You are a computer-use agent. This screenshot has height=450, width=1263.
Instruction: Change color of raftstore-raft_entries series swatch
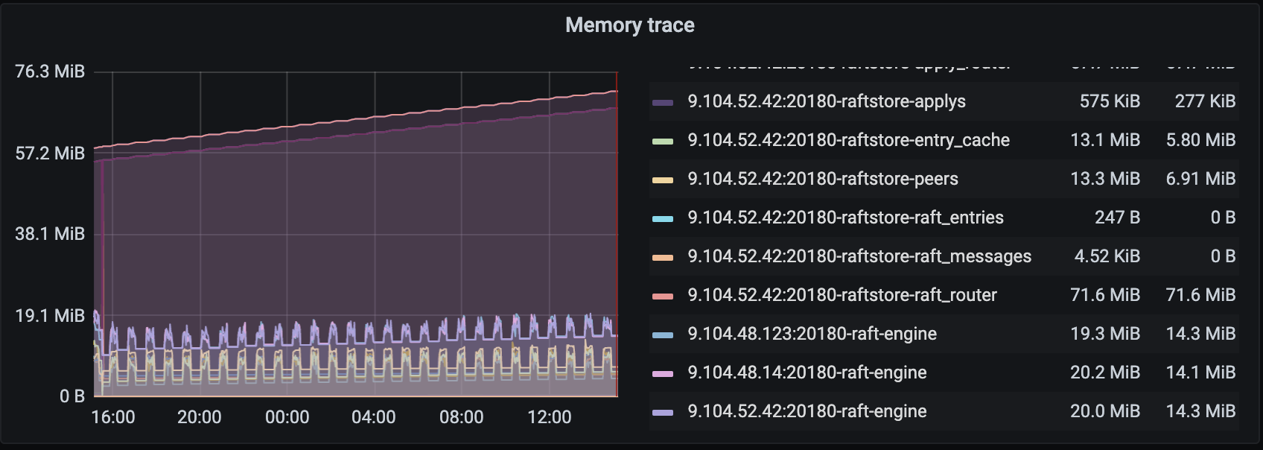[x=663, y=218]
